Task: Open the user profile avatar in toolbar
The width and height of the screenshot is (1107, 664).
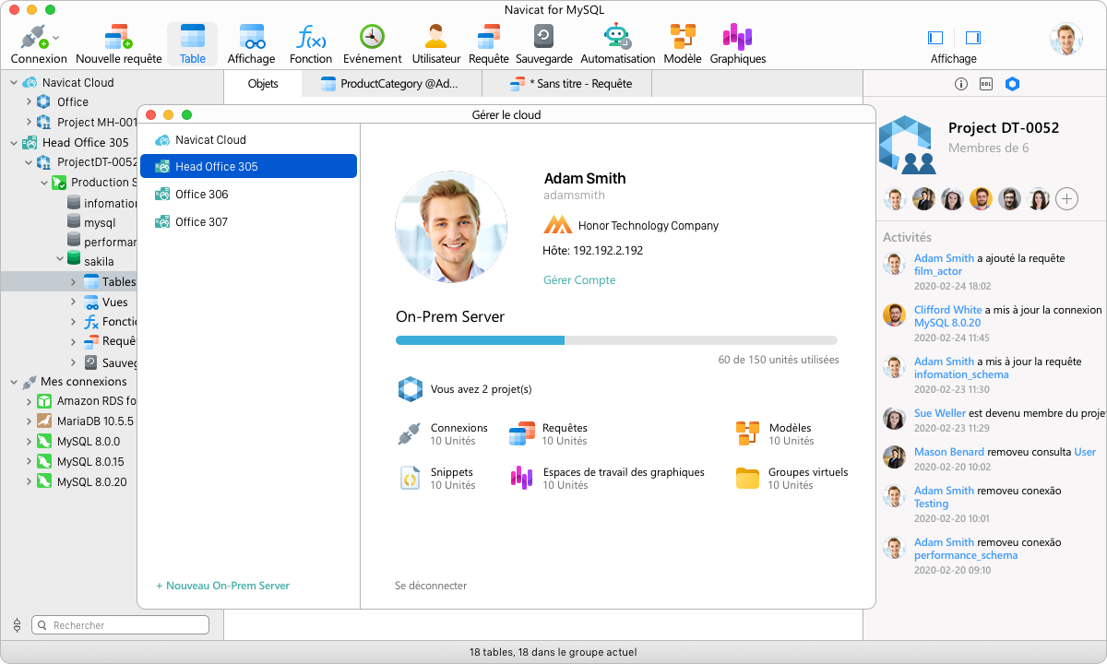Action: point(1065,39)
